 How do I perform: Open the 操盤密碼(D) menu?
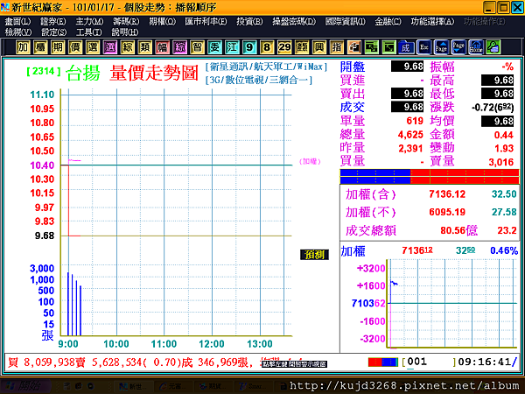point(294,21)
